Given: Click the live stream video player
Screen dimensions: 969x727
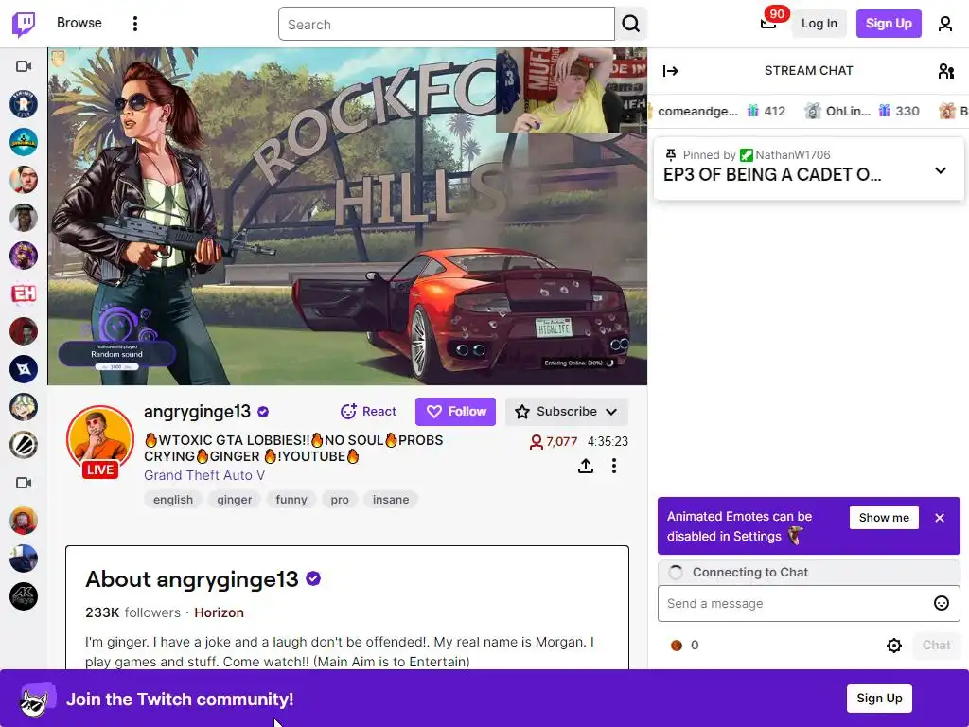Looking at the screenshot, I should click(x=347, y=217).
